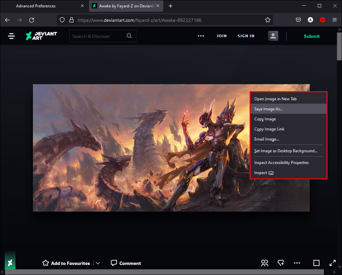Open DeviantArt side navigation menu
Image resolution: width=342 pixels, height=275 pixels.
[x=11, y=36]
